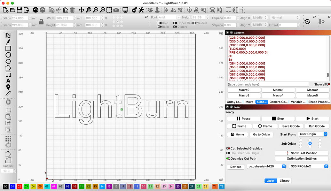The width and height of the screenshot is (331, 191).
Task: Click the Undo arrow icon
Action: (35, 10)
